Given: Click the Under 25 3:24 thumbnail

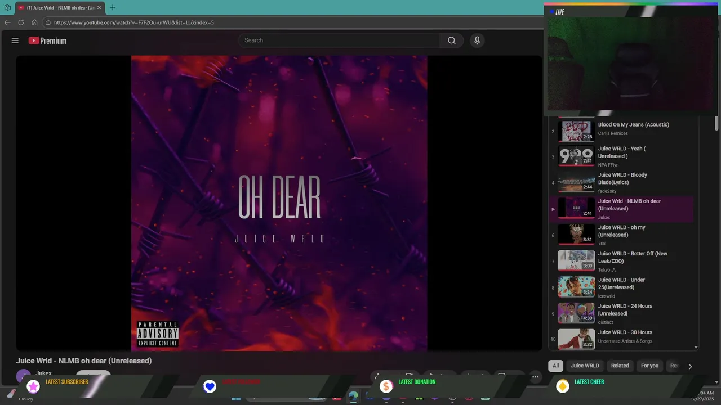Looking at the screenshot, I should 576,287.
